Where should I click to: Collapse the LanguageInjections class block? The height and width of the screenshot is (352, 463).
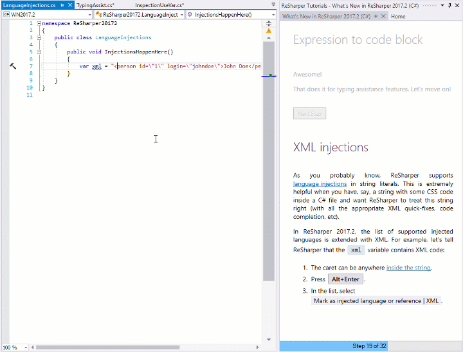point(39,37)
